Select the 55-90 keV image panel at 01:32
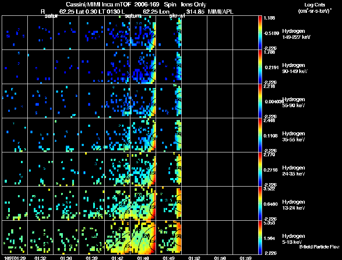The width and height of the screenshot is (342, 260). point(40,101)
